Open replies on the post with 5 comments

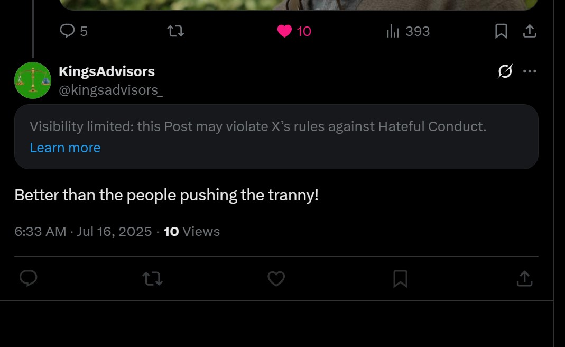pyautogui.click(x=73, y=31)
